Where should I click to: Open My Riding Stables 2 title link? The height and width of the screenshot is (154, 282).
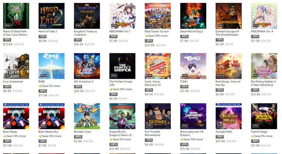coord(264,83)
